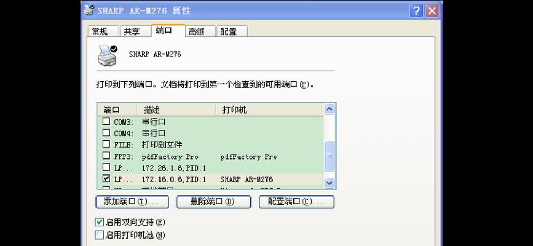This screenshot has height=246, width=533.
Task: Click the port list scrollbar thumb
Action: (329, 156)
